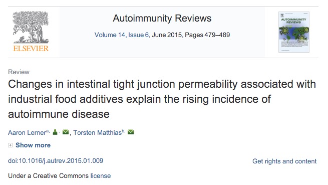The width and height of the screenshot is (328, 185).
Task: Click the email envelope icon after Aaron Lerner
Action: point(66,132)
